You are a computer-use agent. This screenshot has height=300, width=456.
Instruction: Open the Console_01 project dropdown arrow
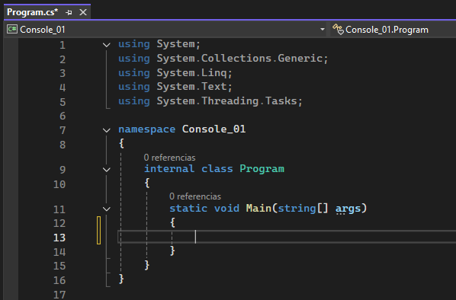[x=323, y=30]
